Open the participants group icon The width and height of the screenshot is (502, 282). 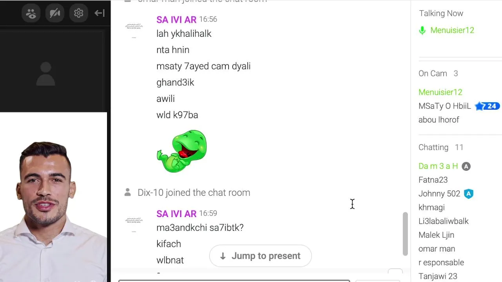pyautogui.click(x=31, y=13)
